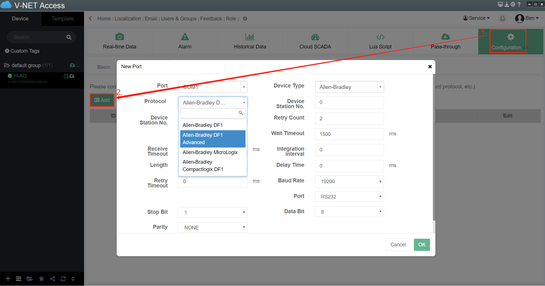Viewport: 545px width, 286px height.
Task: Expand the Parity dropdown
Action: [x=213, y=227]
